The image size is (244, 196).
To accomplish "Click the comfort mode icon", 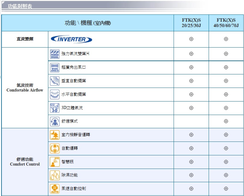I will tap(55, 121).
